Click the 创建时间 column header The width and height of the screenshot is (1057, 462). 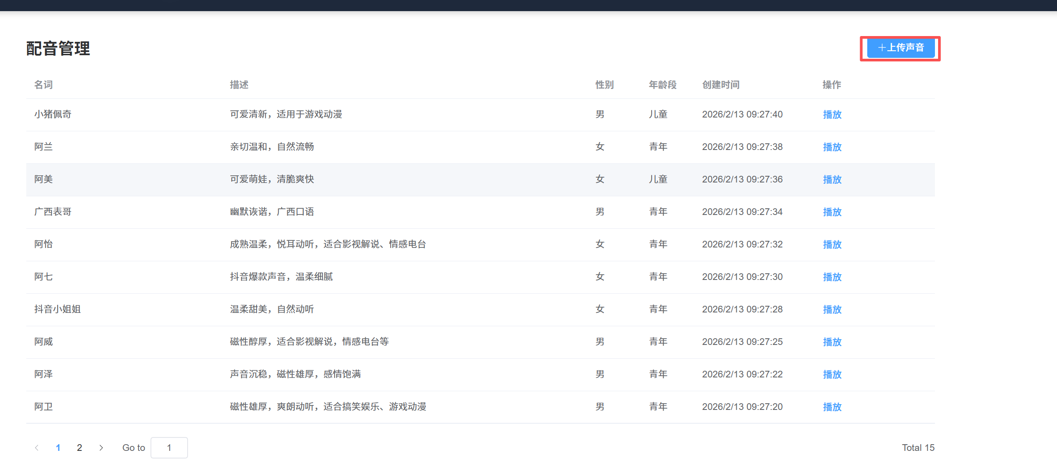[x=720, y=85]
